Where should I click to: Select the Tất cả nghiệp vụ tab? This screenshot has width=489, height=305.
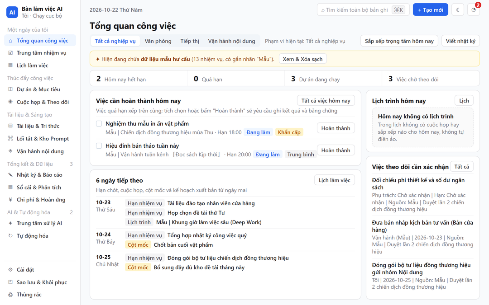[115, 41]
